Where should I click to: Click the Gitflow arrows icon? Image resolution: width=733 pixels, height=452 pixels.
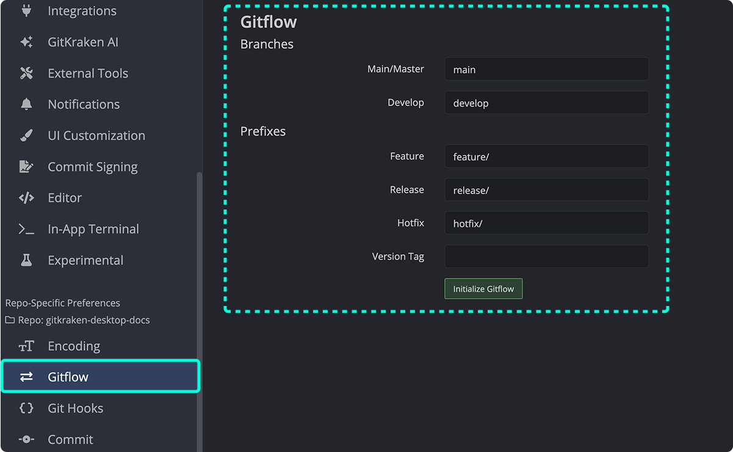(x=26, y=377)
